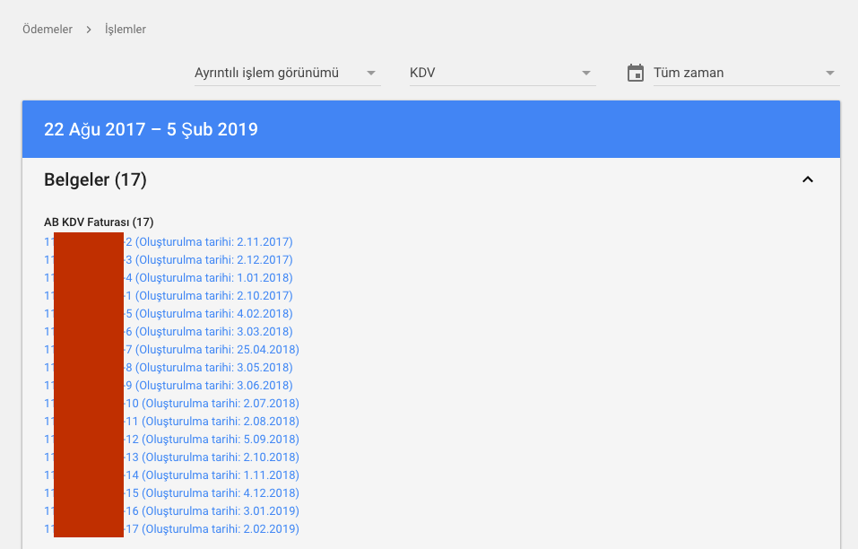858x549 pixels.
Task: Open invoice created on 1.11.2018
Action: [x=172, y=475]
